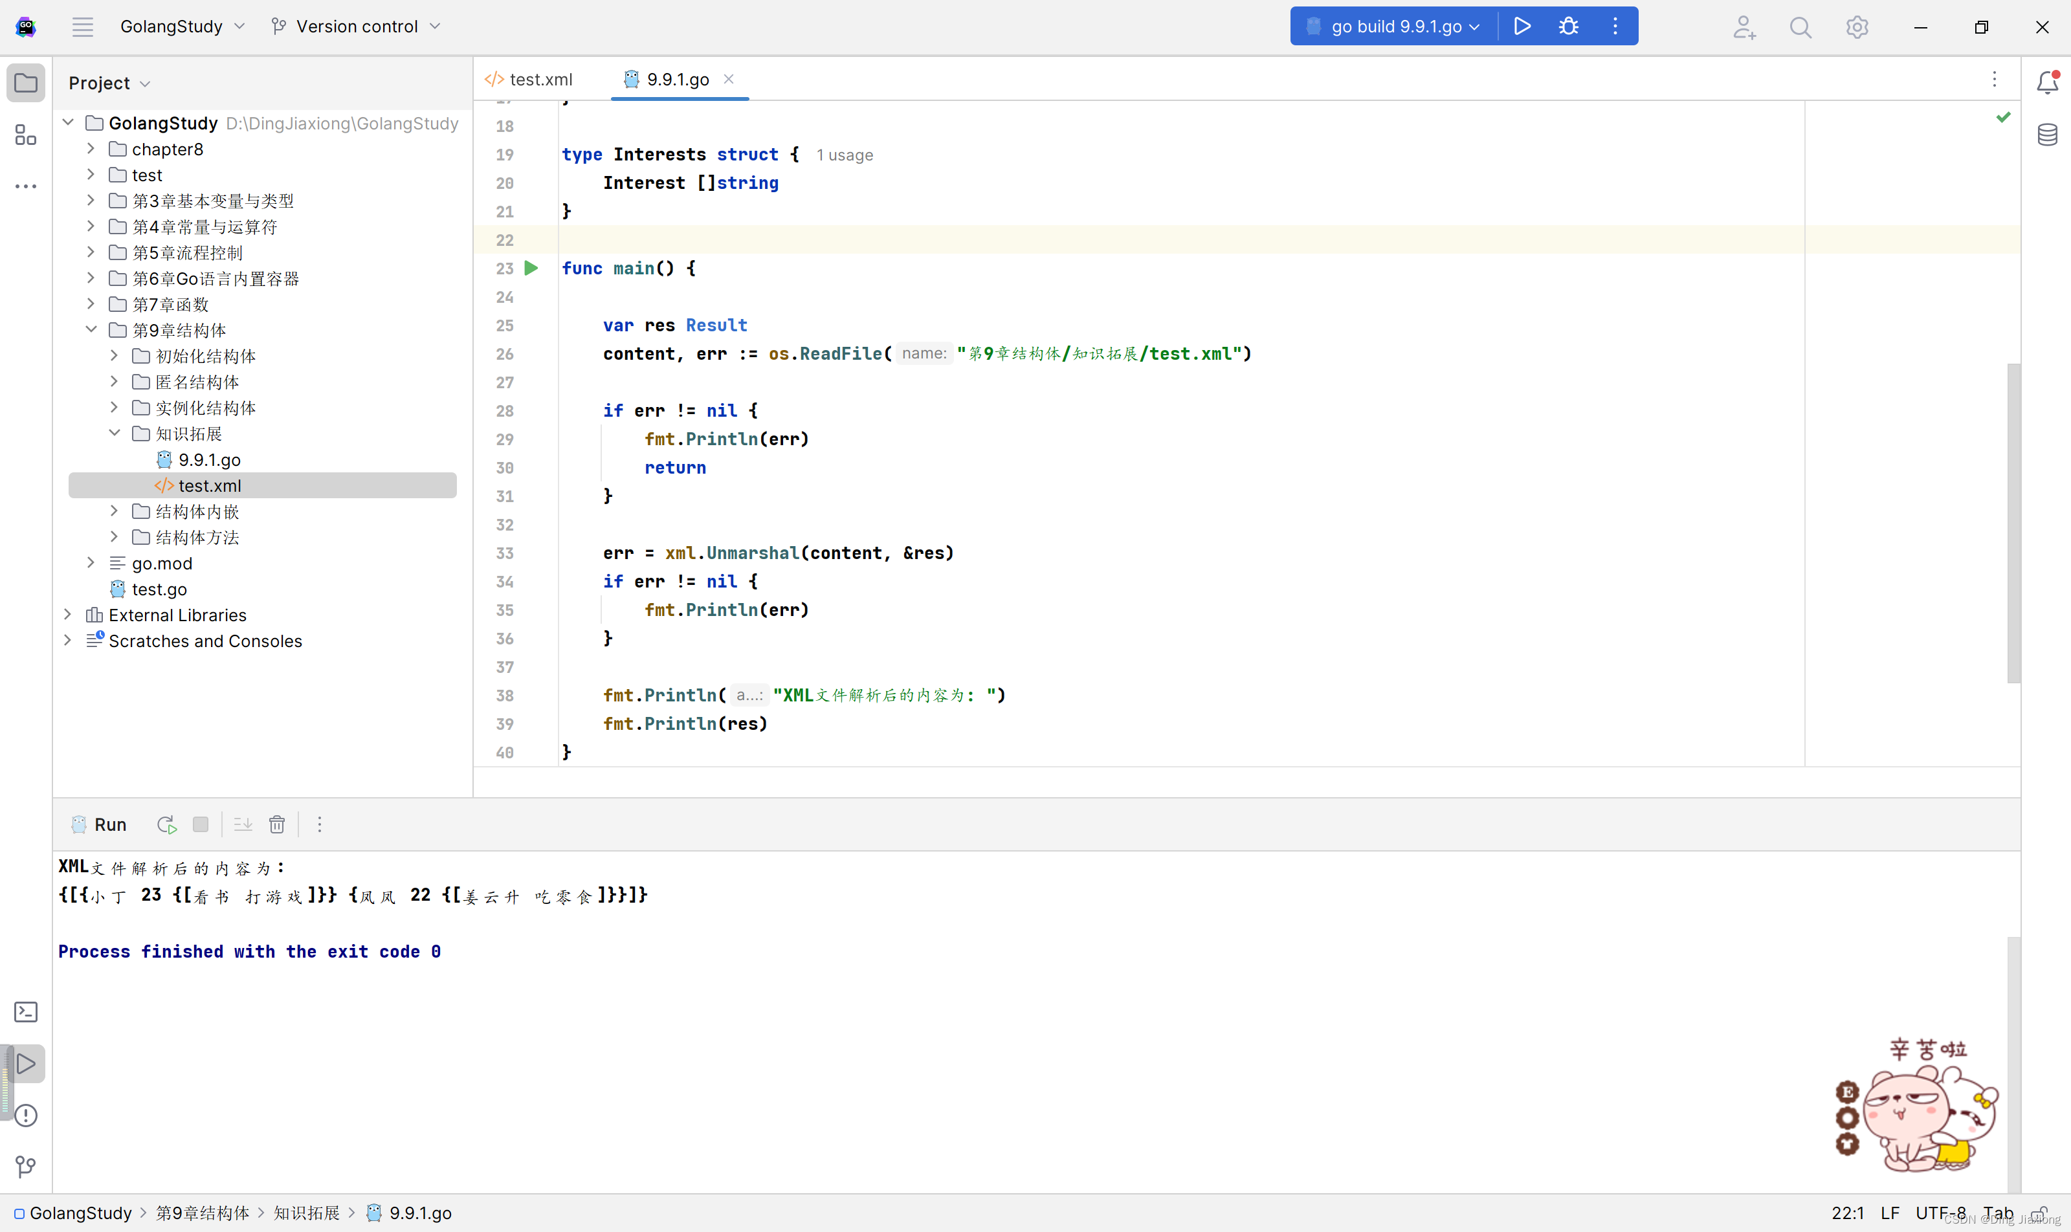Click the Run panel label at bottom
The width and height of the screenshot is (2071, 1232).
pos(110,824)
